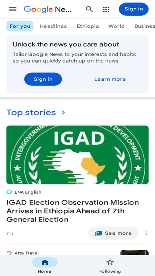The width and height of the screenshot is (155, 276).
Task: Tap See more full coverage button
Action: point(113,233)
